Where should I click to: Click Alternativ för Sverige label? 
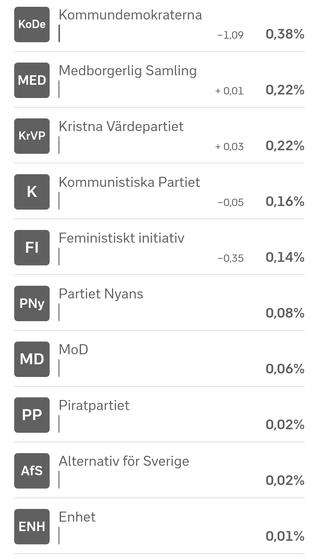coord(124,461)
